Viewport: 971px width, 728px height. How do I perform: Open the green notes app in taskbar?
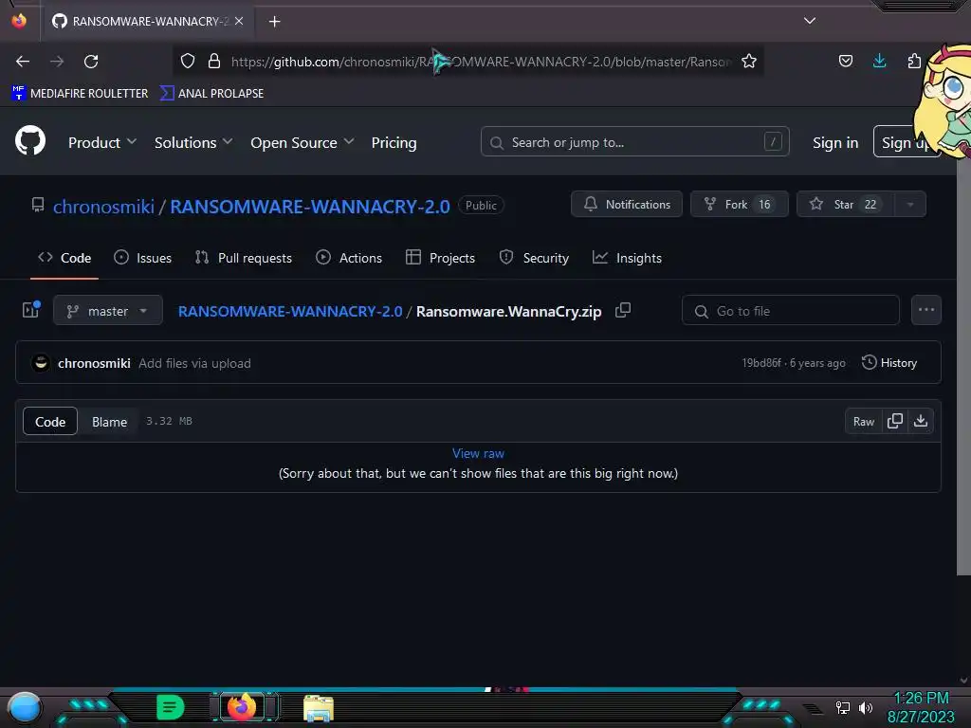(x=171, y=707)
